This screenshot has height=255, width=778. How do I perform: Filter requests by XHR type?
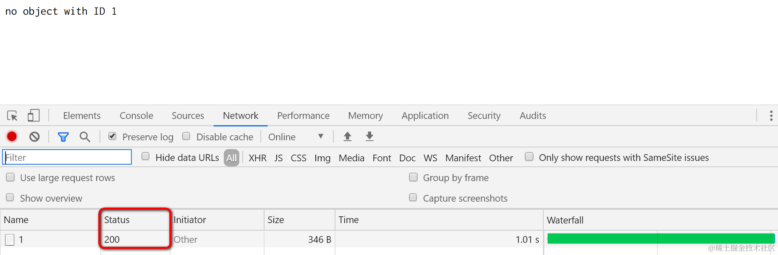257,158
